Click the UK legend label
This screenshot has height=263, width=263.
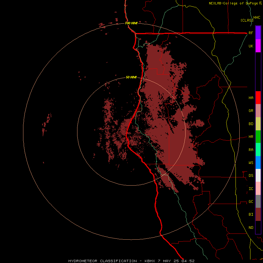tap(251, 46)
